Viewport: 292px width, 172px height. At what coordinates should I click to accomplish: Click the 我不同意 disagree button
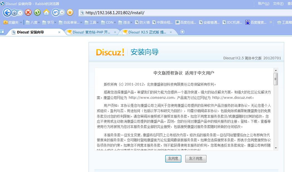pyautogui.click(x=196, y=159)
